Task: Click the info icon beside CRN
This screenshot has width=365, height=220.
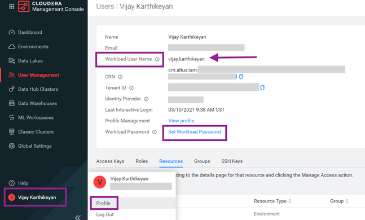Action: [x=120, y=77]
